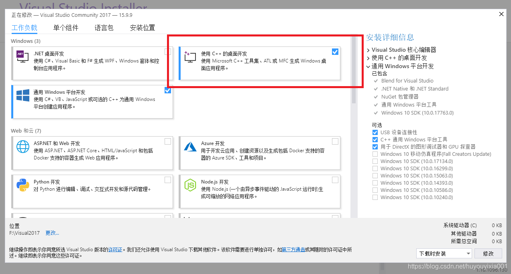The height and width of the screenshot is (274, 511).
Task: Uncheck C++ 通用 Windows 平台工具 option
Action: point(375,139)
